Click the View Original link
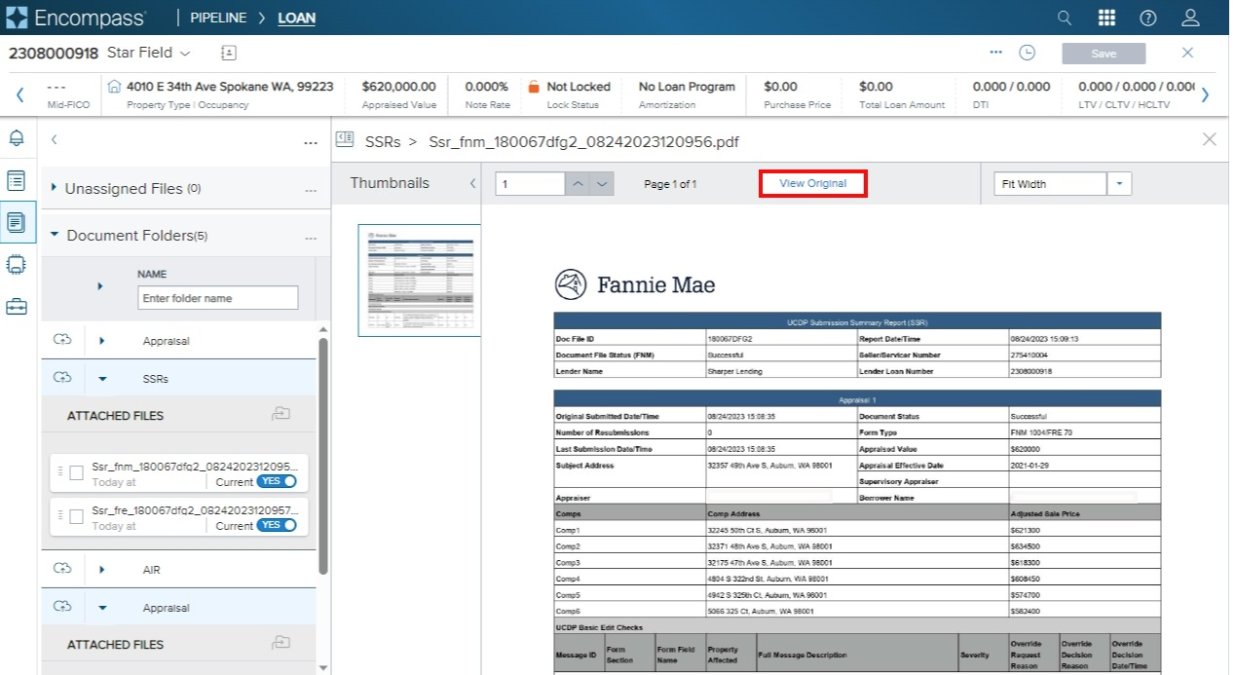 812,183
